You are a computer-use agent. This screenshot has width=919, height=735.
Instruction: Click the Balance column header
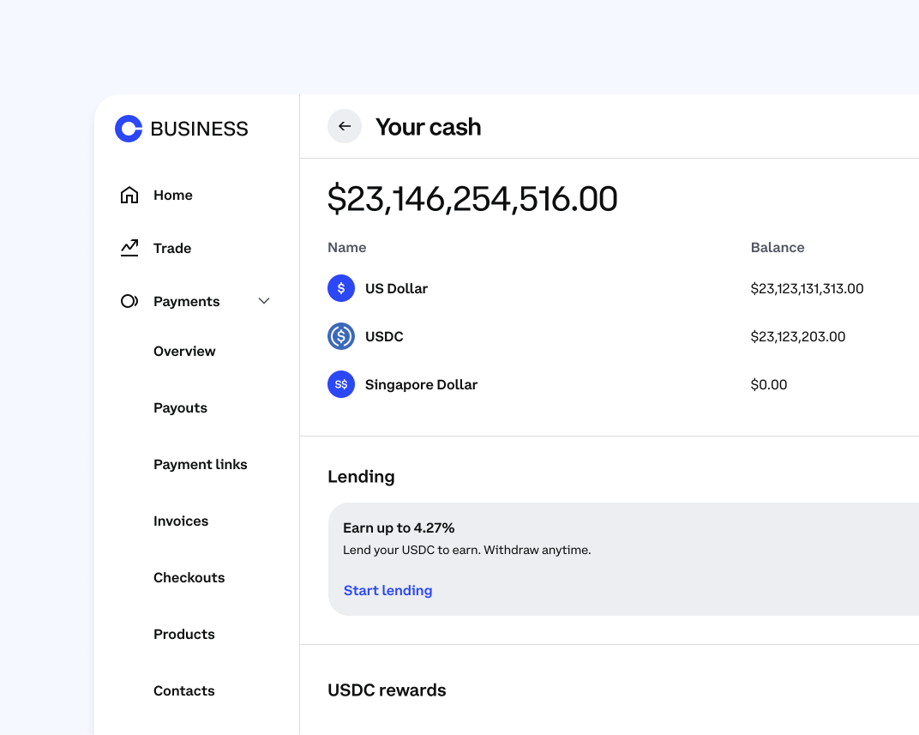778,247
